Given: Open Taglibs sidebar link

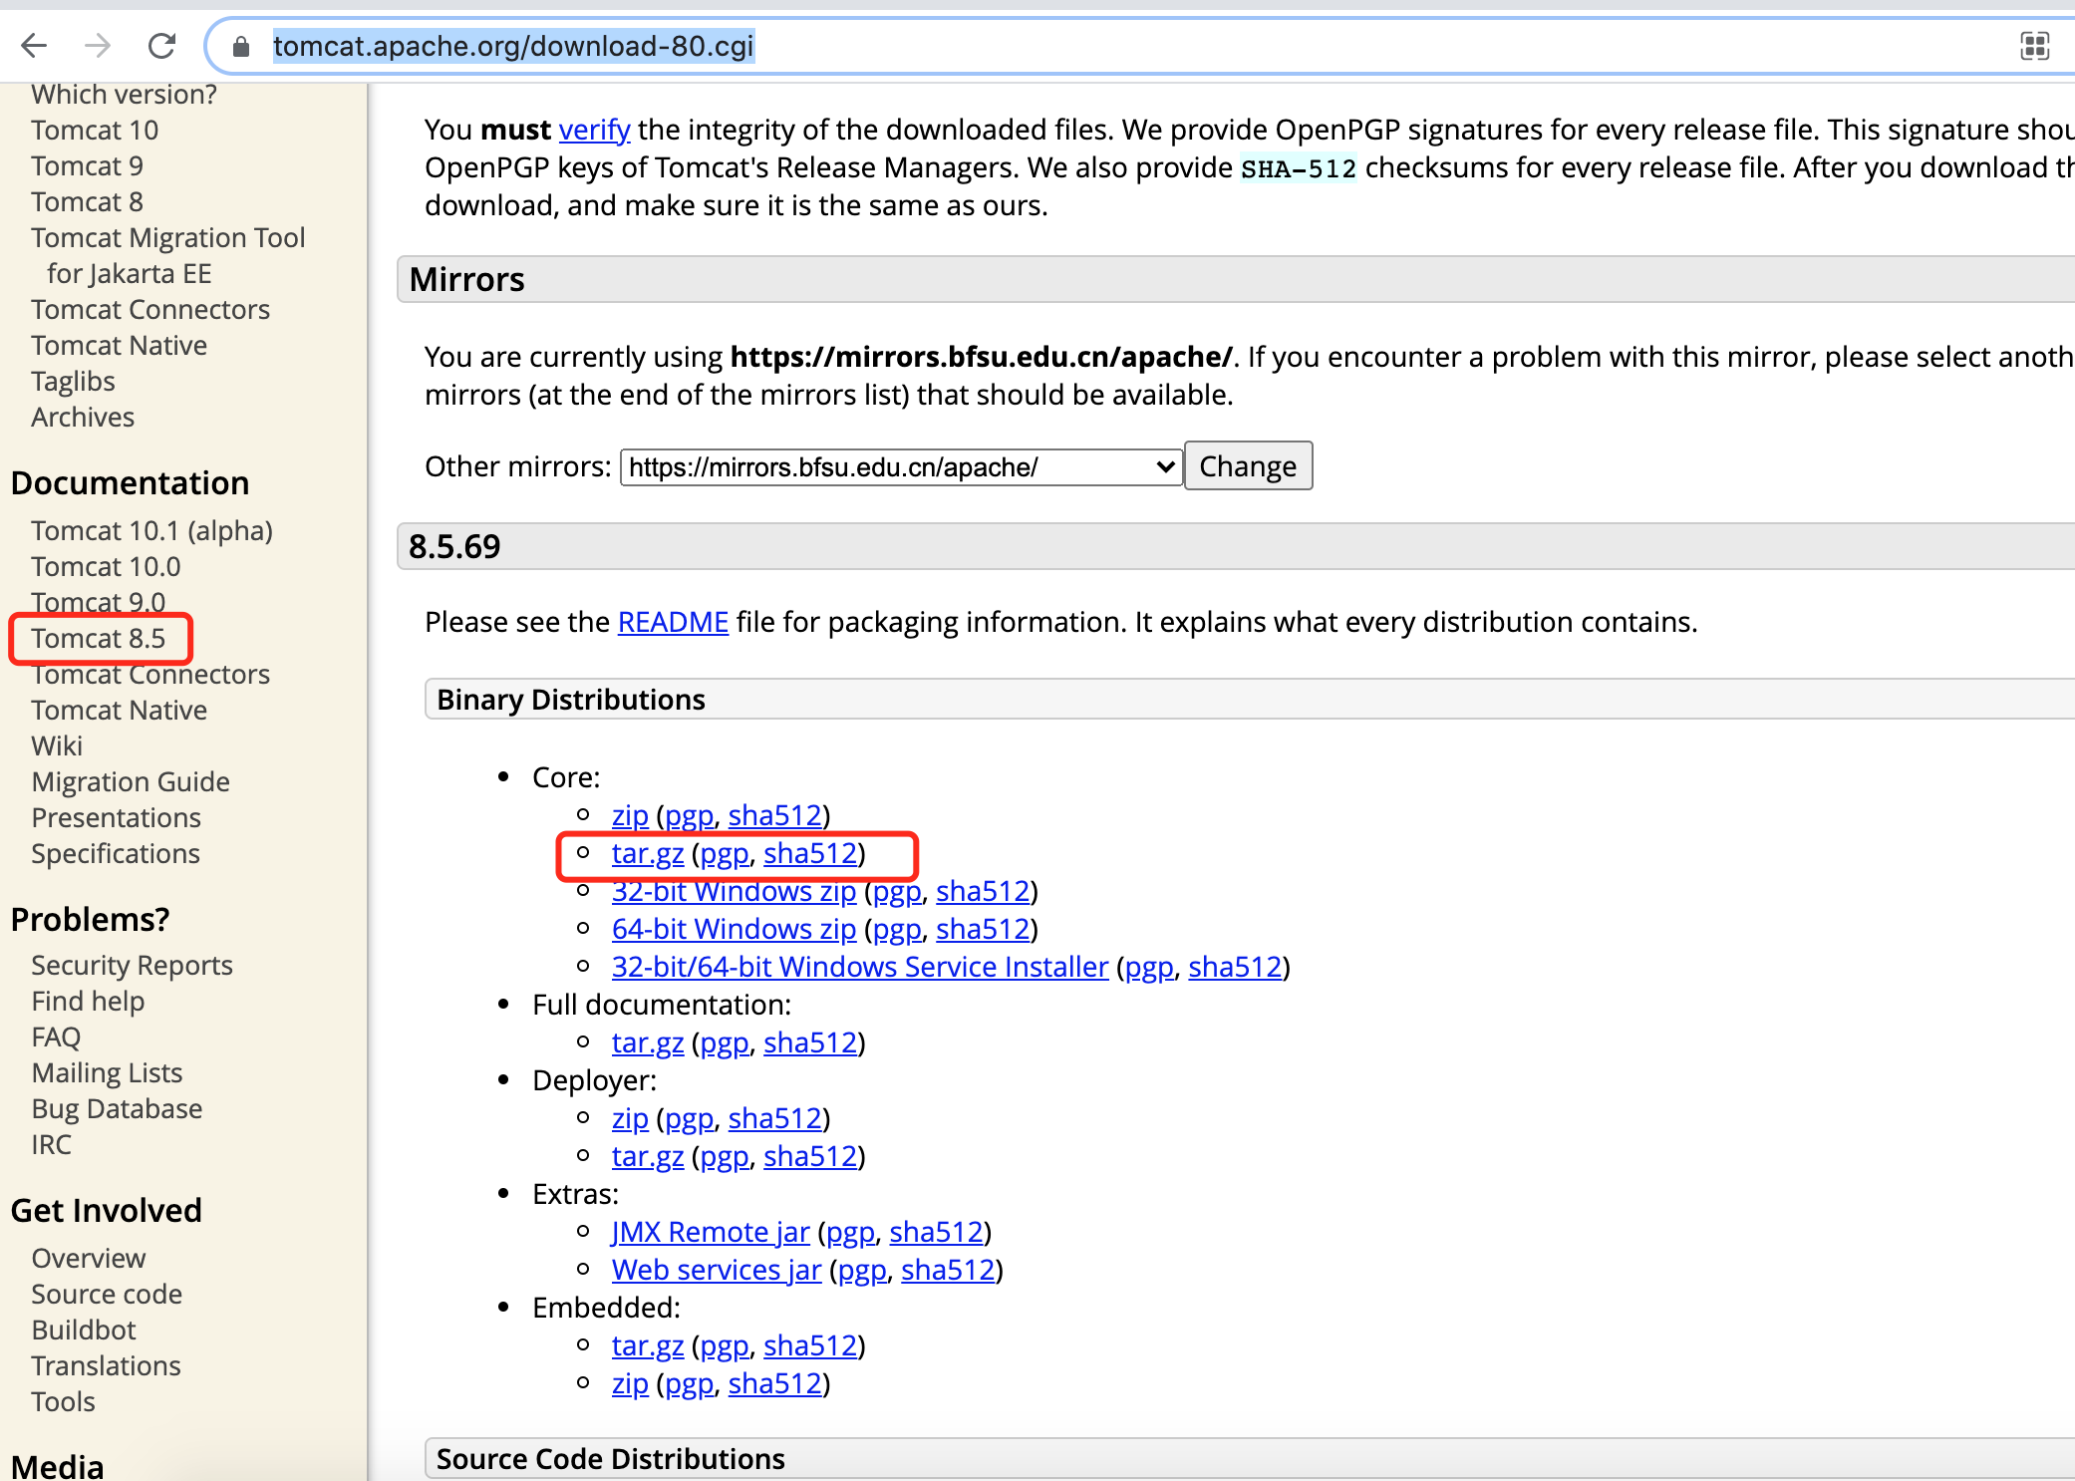Looking at the screenshot, I should point(73,381).
